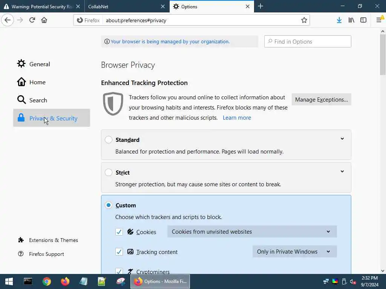Open the Cookies from unvisited websites dropdown
This screenshot has width=386, height=289.
tap(252, 231)
